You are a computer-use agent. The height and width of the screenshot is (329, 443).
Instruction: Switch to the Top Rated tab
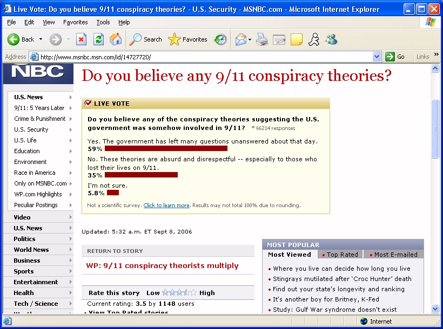(341, 255)
